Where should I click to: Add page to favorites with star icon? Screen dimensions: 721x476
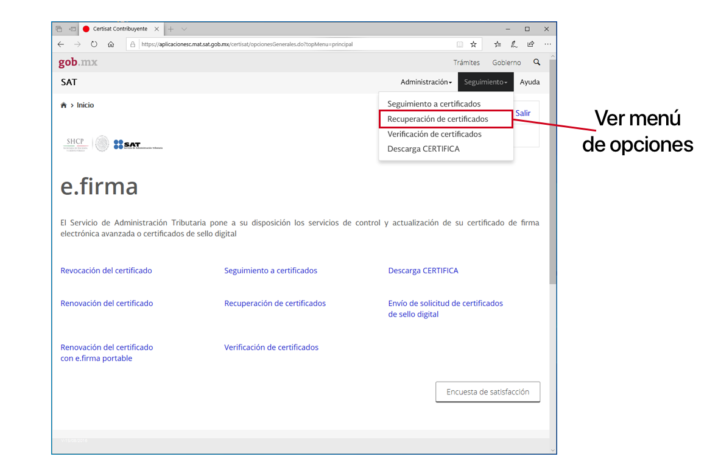point(473,44)
